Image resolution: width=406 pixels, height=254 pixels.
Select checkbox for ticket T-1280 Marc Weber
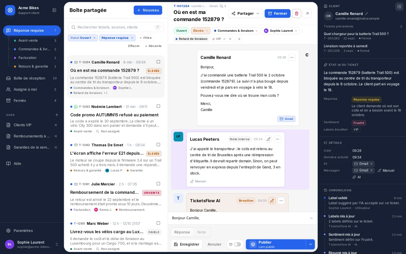(x=158, y=223)
